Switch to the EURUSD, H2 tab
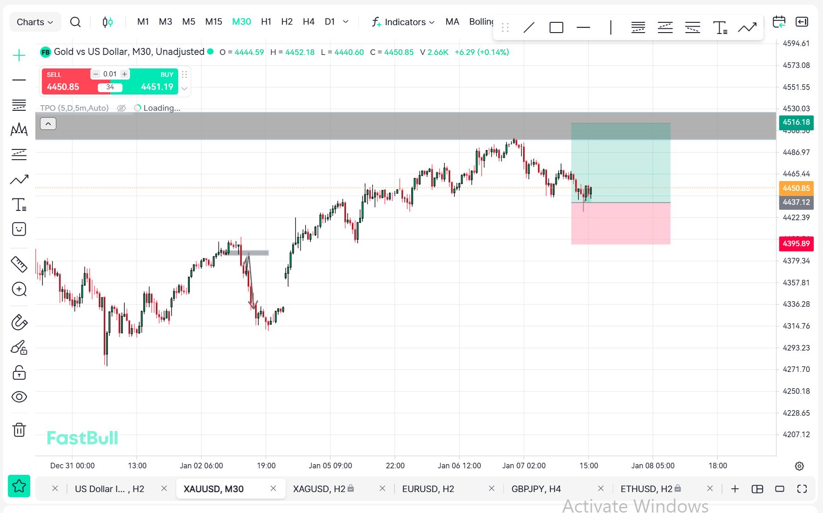The height and width of the screenshot is (513, 823). point(428,489)
